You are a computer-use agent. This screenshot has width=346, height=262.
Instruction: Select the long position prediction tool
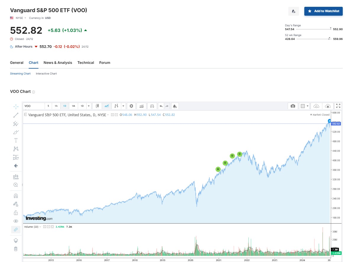(x=16, y=157)
